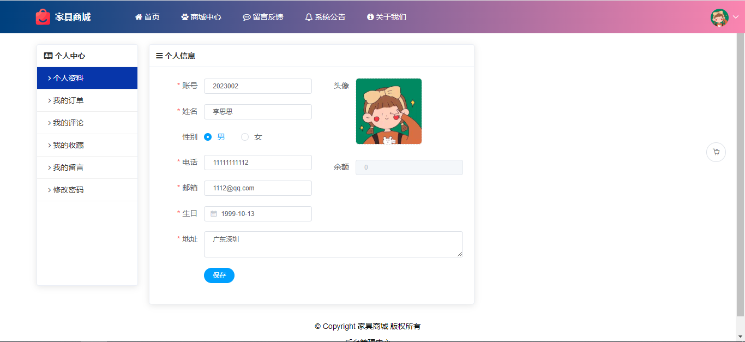This screenshot has width=745, height=342.
Task: Open 修改密码 in the sidebar
Action: click(x=87, y=190)
